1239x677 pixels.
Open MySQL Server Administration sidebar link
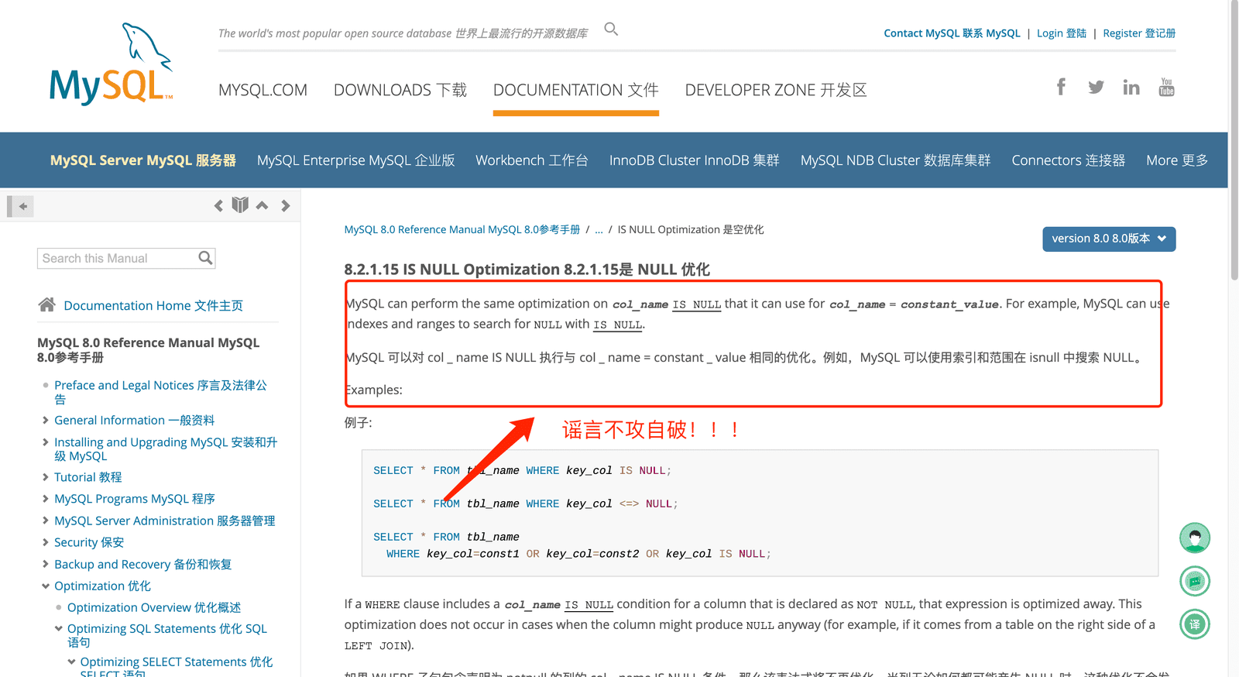(165, 521)
